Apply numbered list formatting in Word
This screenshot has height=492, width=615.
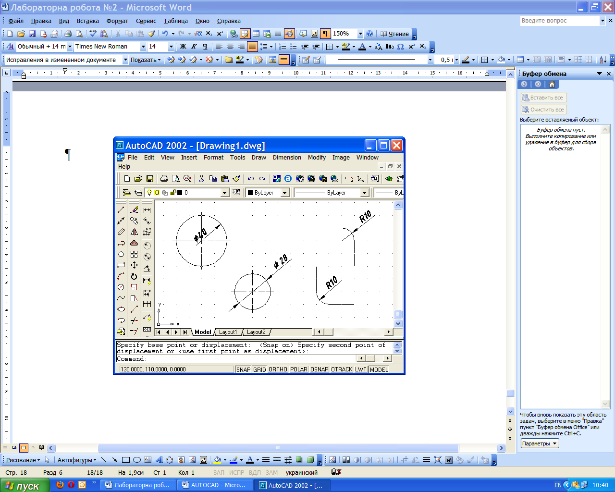[x=283, y=47]
